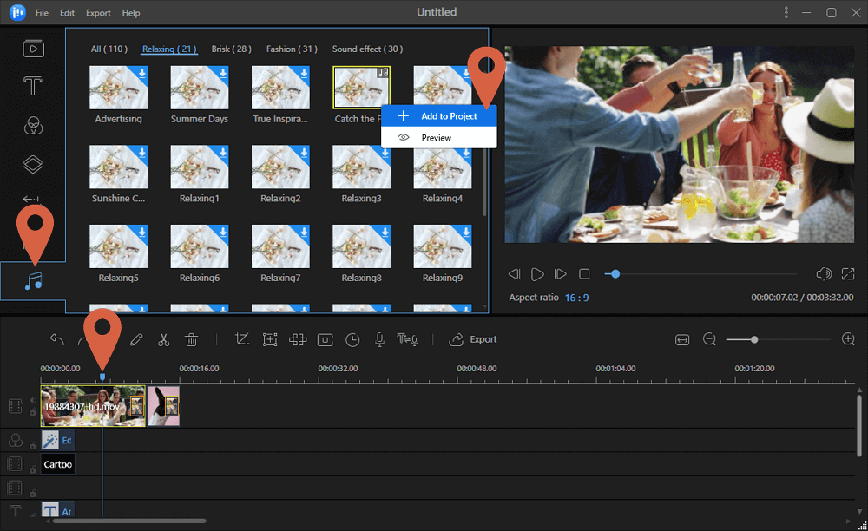Image resolution: width=868 pixels, height=531 pixels.
Task: Open the Help menu
Action: [131, 12]
